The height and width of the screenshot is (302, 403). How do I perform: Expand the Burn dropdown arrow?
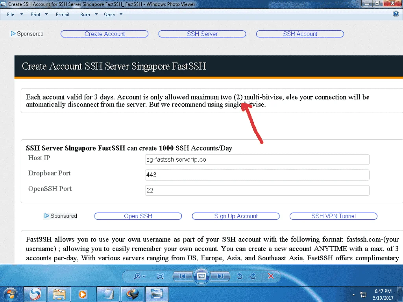[x=96, y=15]
